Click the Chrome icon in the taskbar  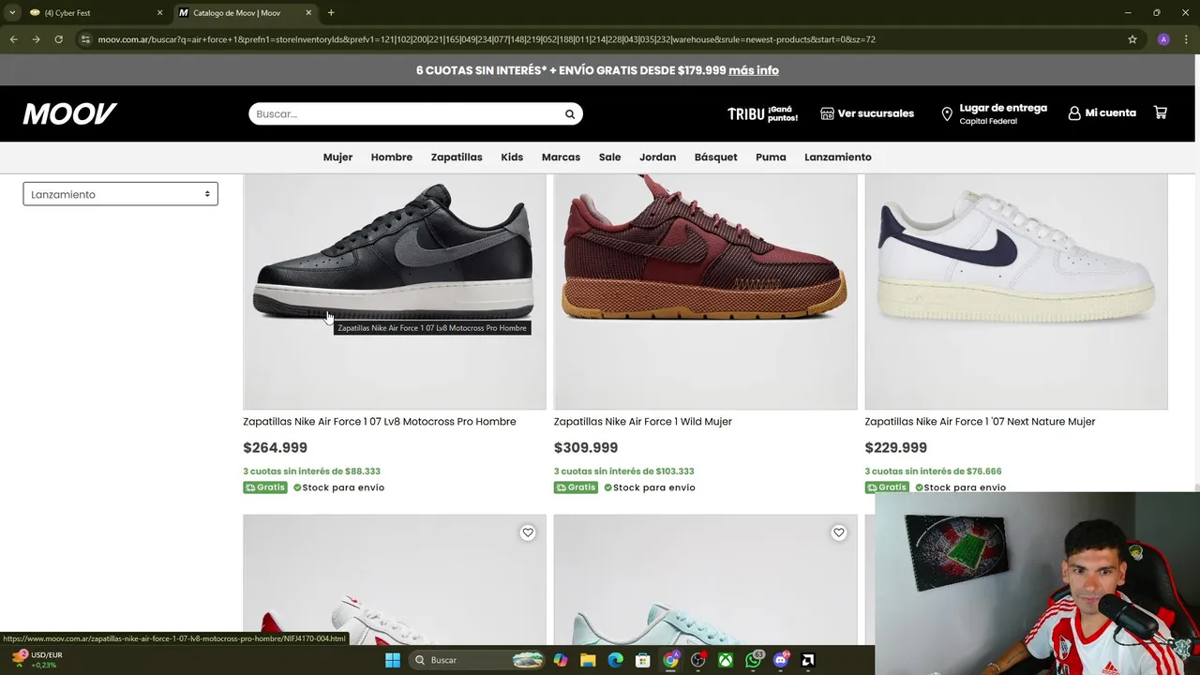[x=670, y=660]
